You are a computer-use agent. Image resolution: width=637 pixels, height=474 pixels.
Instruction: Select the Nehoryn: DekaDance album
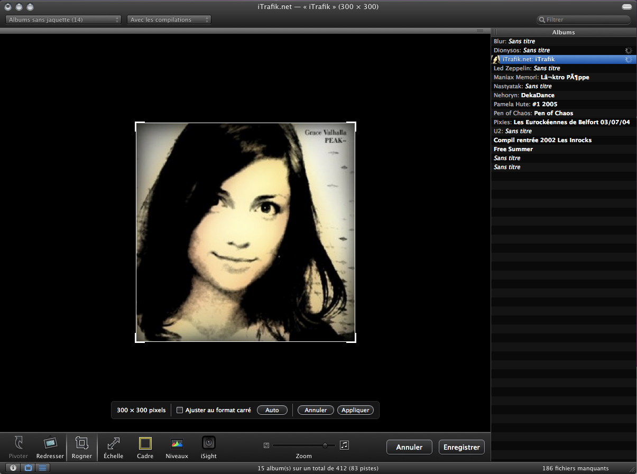[x=564, y=95]
